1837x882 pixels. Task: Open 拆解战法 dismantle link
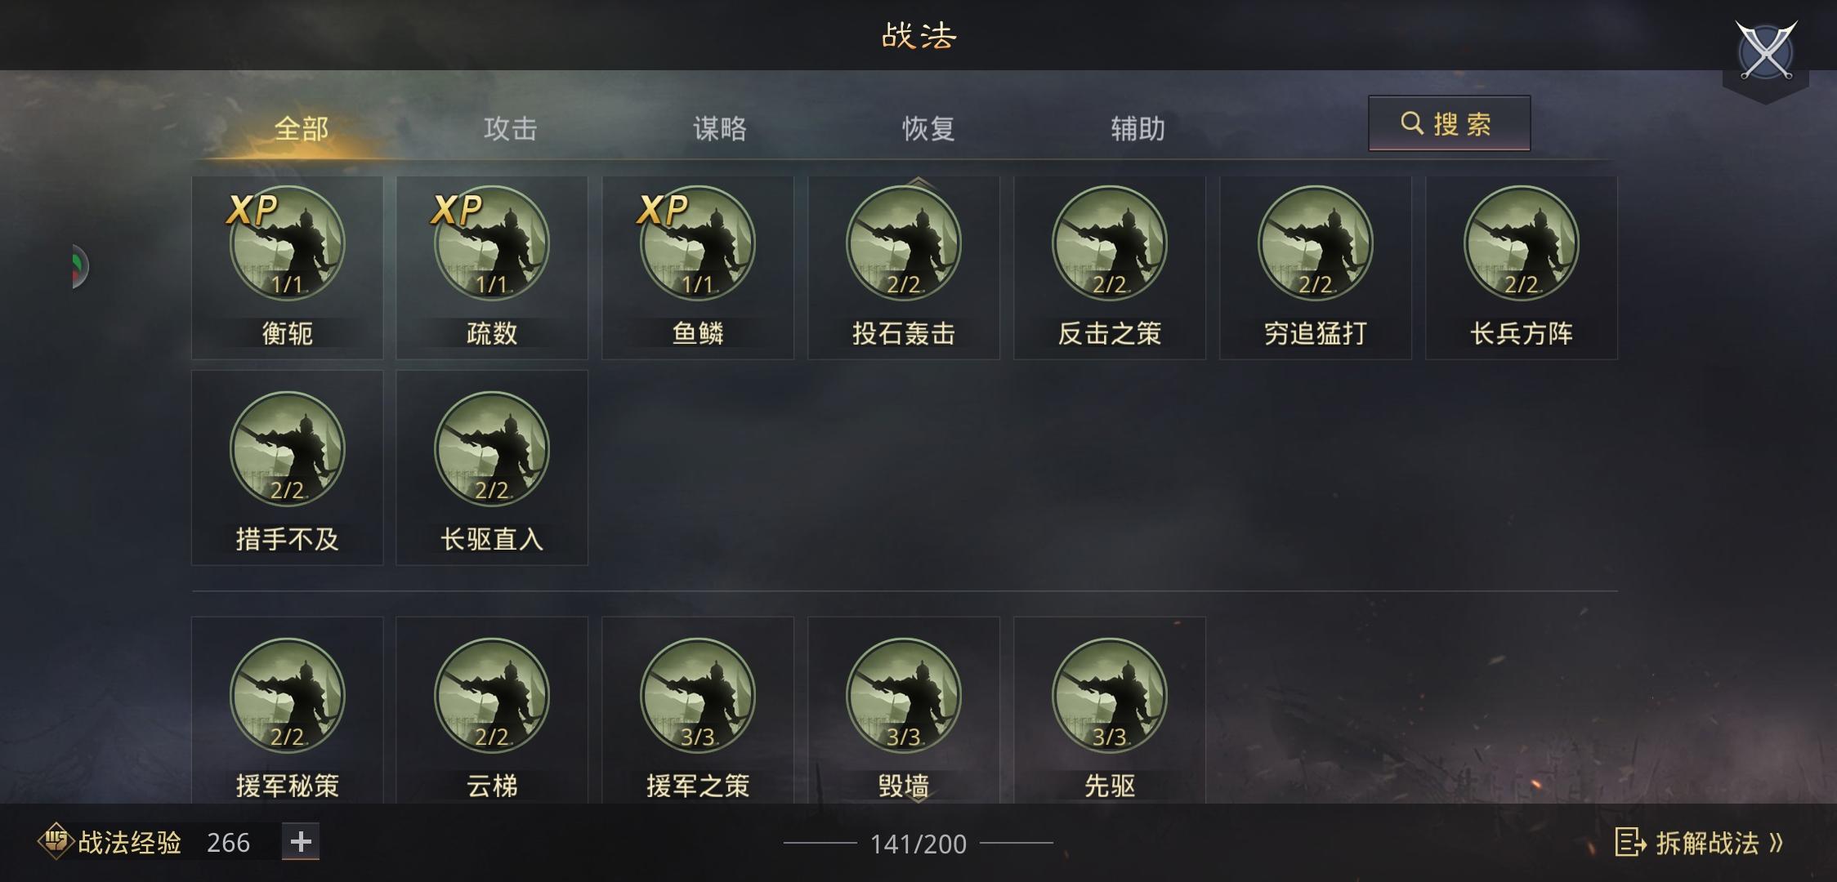(1698, 843)
